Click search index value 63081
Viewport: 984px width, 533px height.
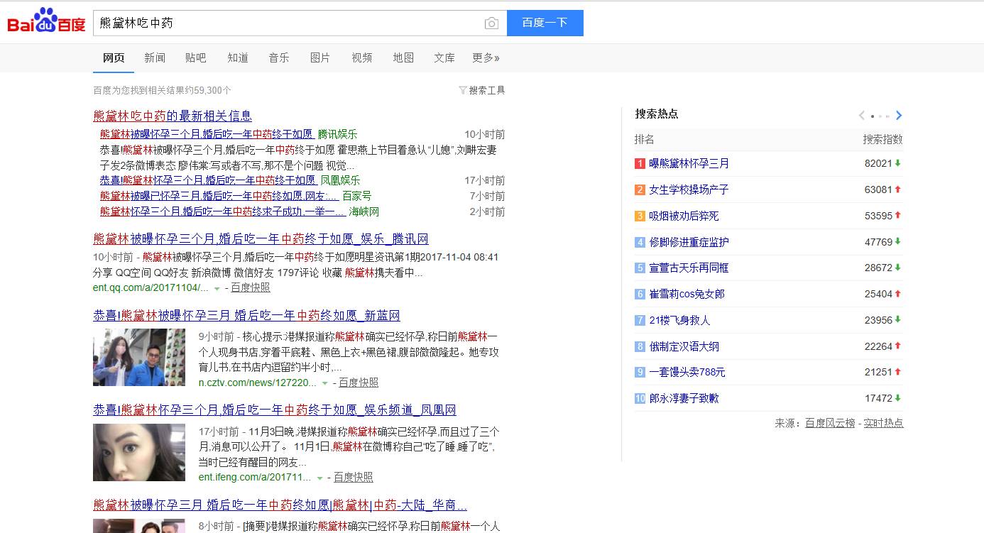[878, 190]
